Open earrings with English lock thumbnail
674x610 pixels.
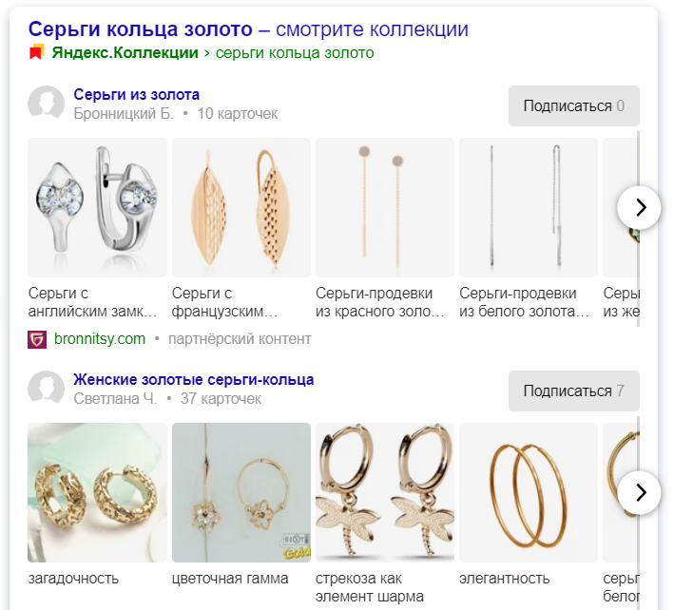click(98, 207)
